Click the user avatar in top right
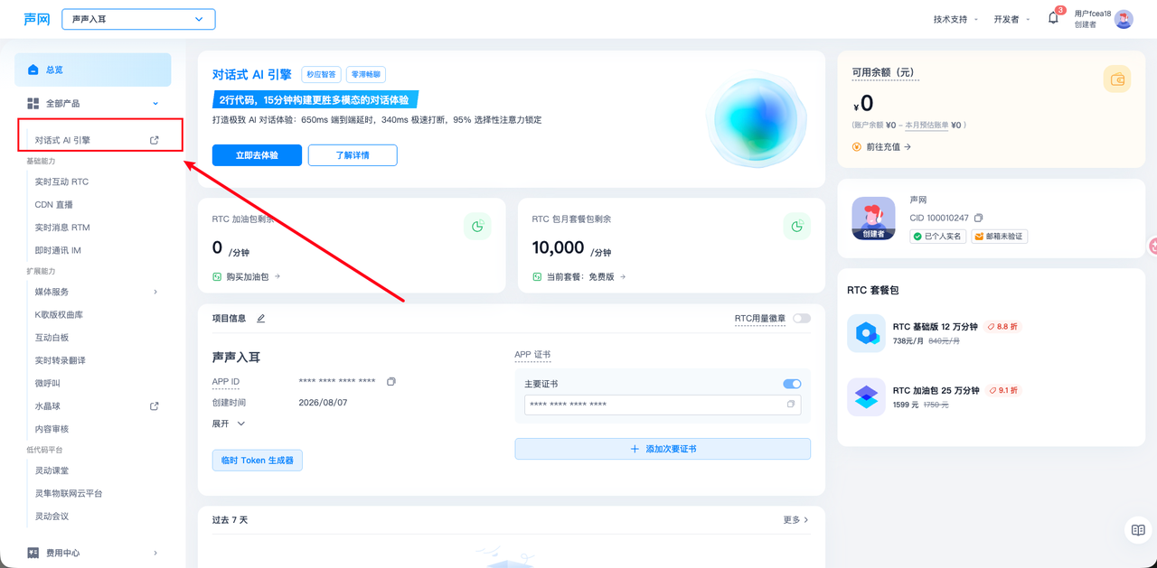 click(1124, 19)
